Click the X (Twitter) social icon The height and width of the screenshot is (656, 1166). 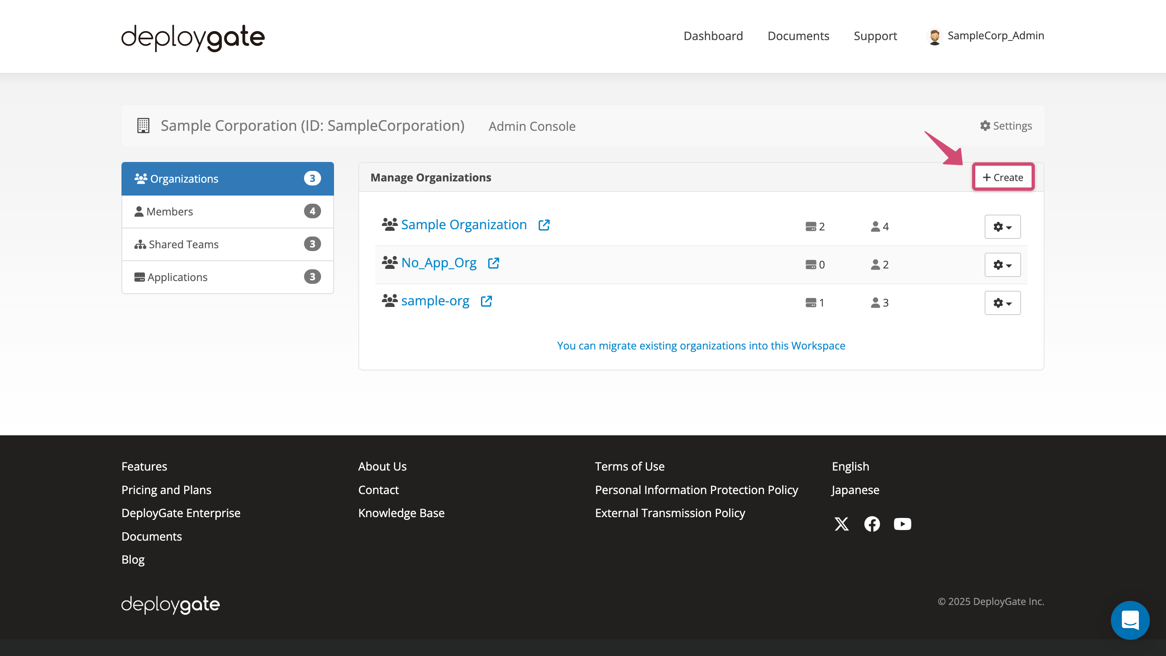point(841,524)
